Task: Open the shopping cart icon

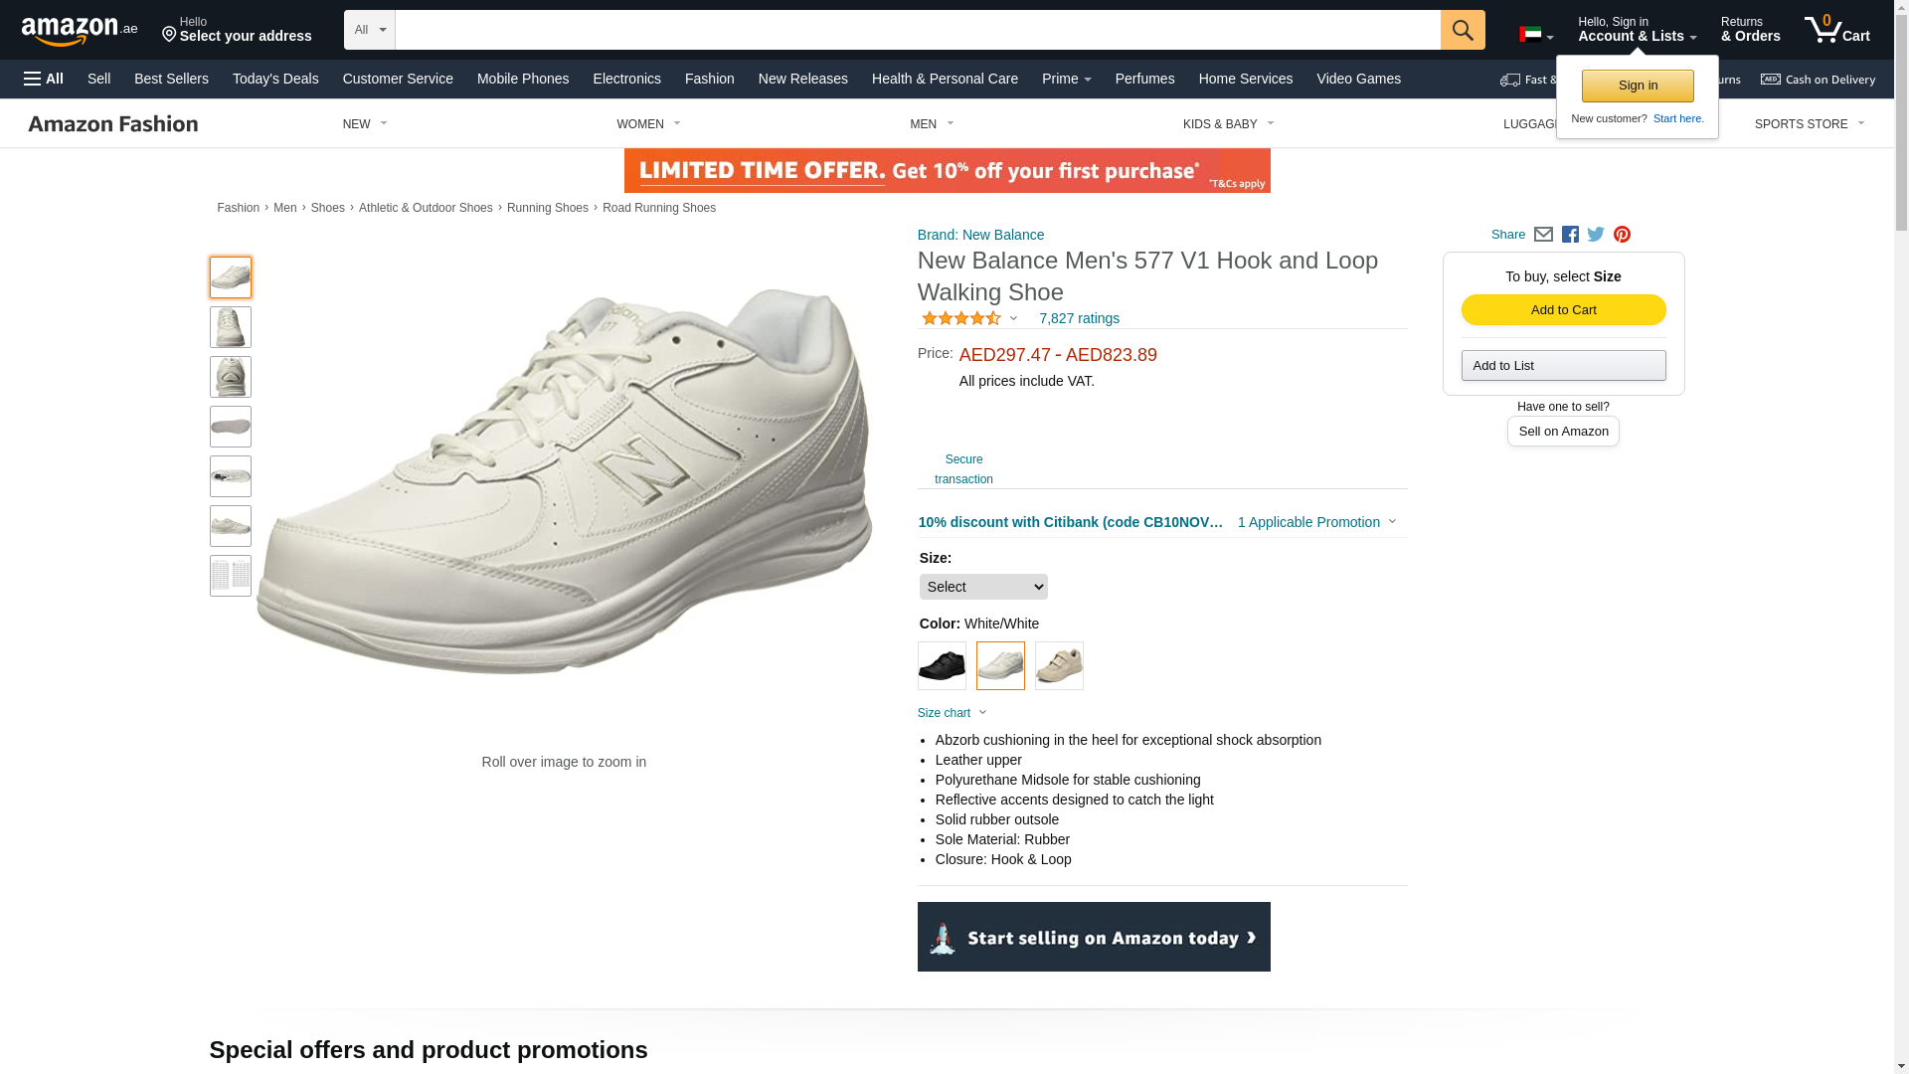Action: 1836,30
